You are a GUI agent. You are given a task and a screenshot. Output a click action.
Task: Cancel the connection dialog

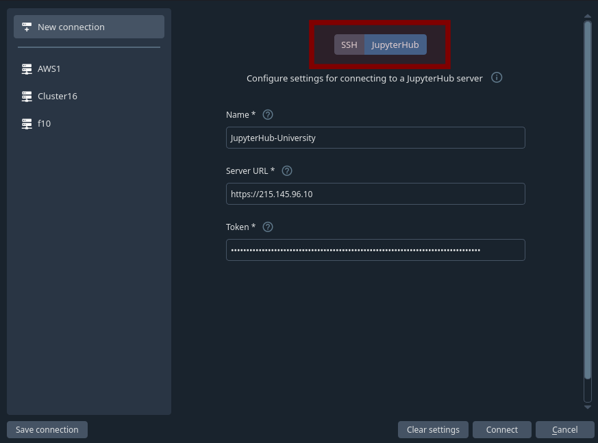(565, 430)
